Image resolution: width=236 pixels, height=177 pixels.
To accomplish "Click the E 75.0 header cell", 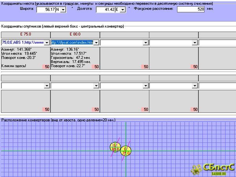I will coord(26,35).
